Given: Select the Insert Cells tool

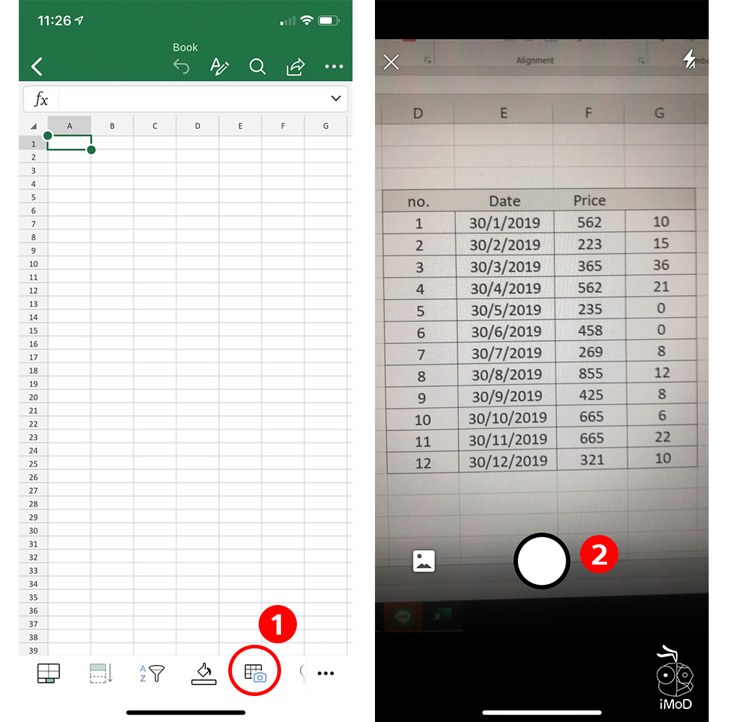Looking at the screenshot, I should pos(47,672).
